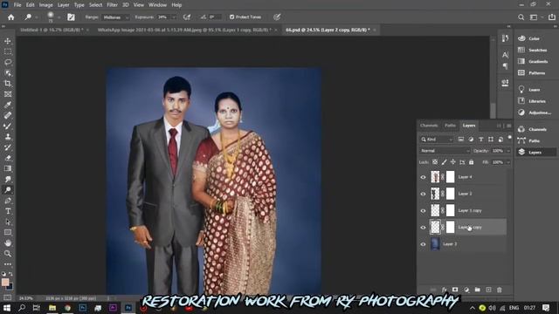Open the Image menu
The image size is (559, 314).
(x=45, y=5)
